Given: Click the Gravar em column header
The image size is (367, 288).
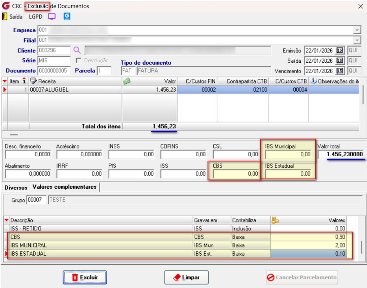Looking at the screenshot, I should [212, 220].
